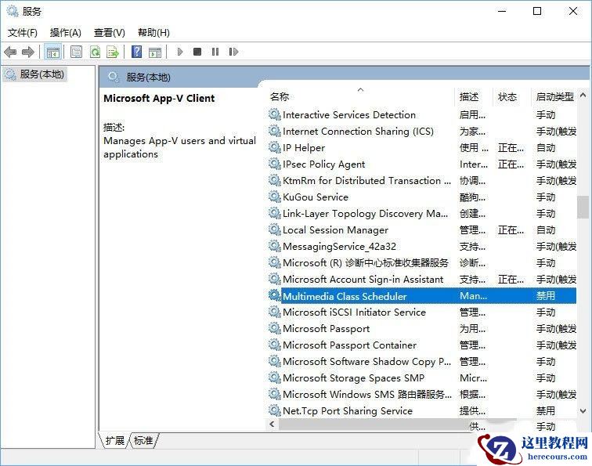Click the 服务 window title icon
This screenshot has height=466, width=592.
(x=13, y=11)
